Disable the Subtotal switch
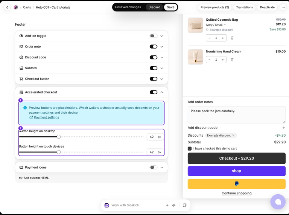The height and width of the screenshot is (215, 289). pos(154,68)
